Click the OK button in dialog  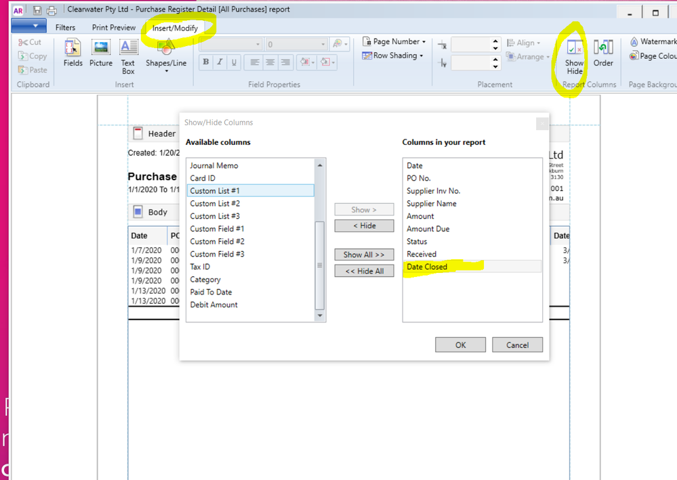tap(460, 345)
